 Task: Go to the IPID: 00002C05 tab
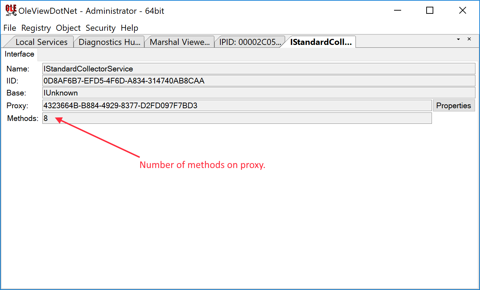[250, 42]
